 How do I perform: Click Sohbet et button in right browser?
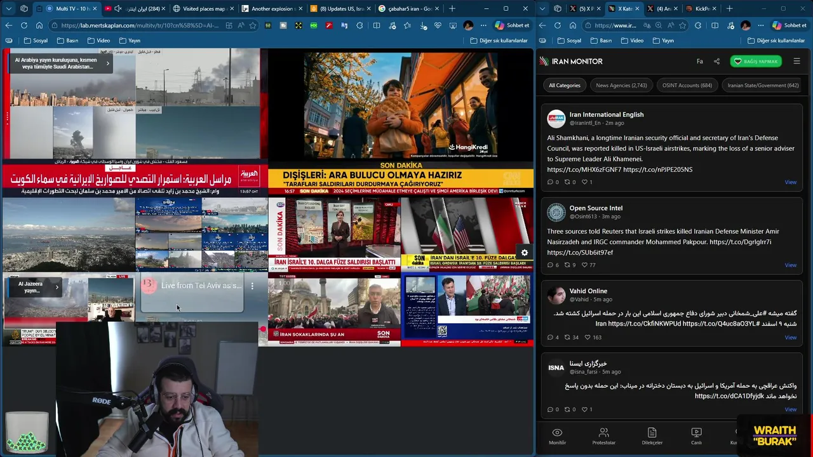(789, 25)
